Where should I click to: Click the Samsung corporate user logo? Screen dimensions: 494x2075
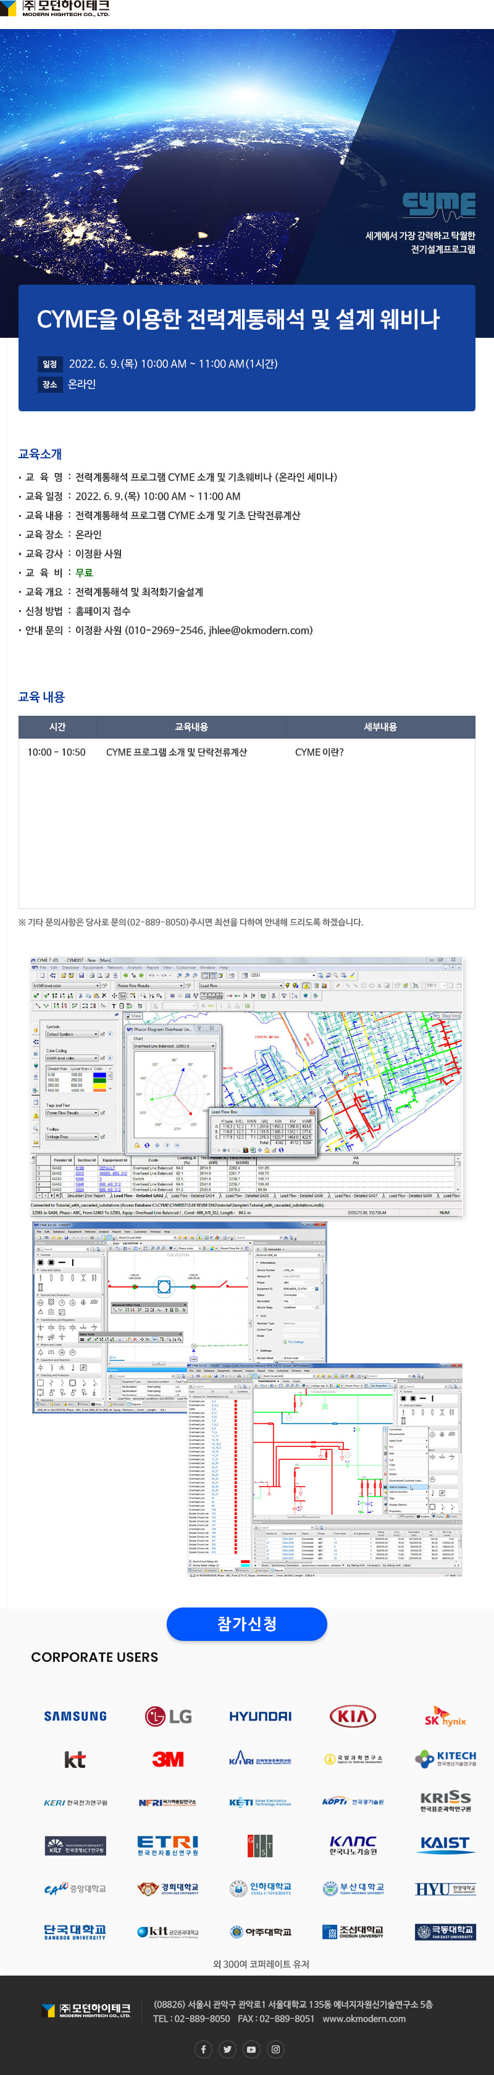tap(75, 1717)
